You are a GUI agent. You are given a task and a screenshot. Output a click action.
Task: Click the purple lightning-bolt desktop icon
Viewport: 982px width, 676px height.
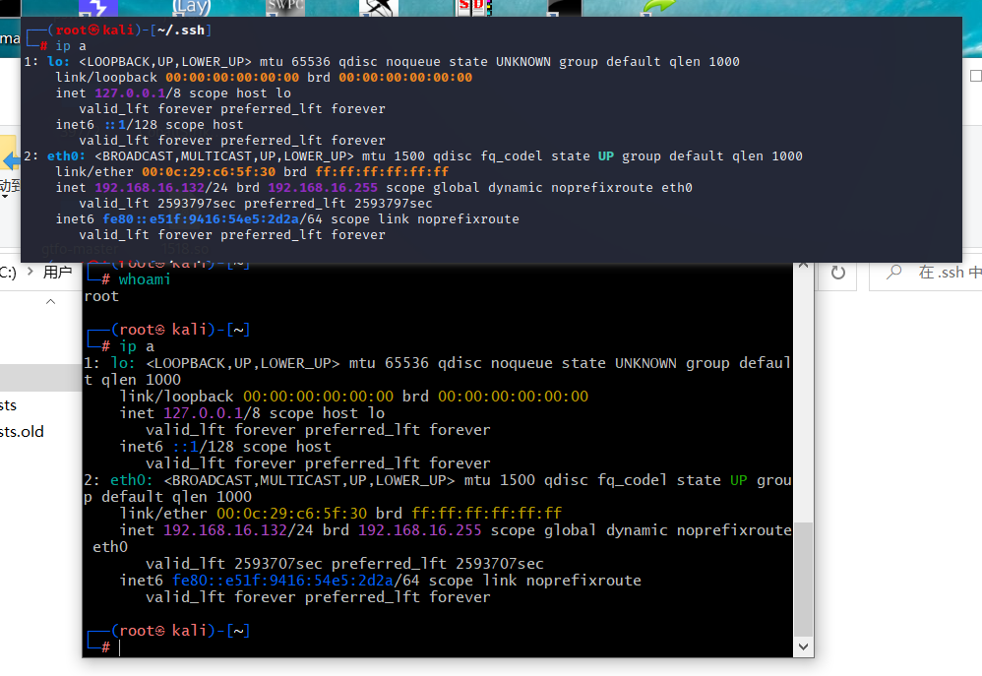[x=98, y=8]
